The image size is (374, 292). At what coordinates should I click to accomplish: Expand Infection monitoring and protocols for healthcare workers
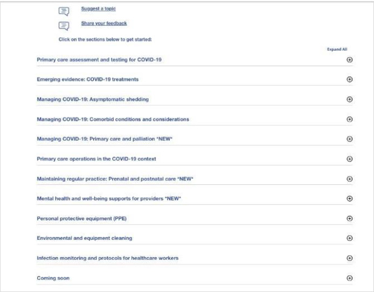click(349, 258)
